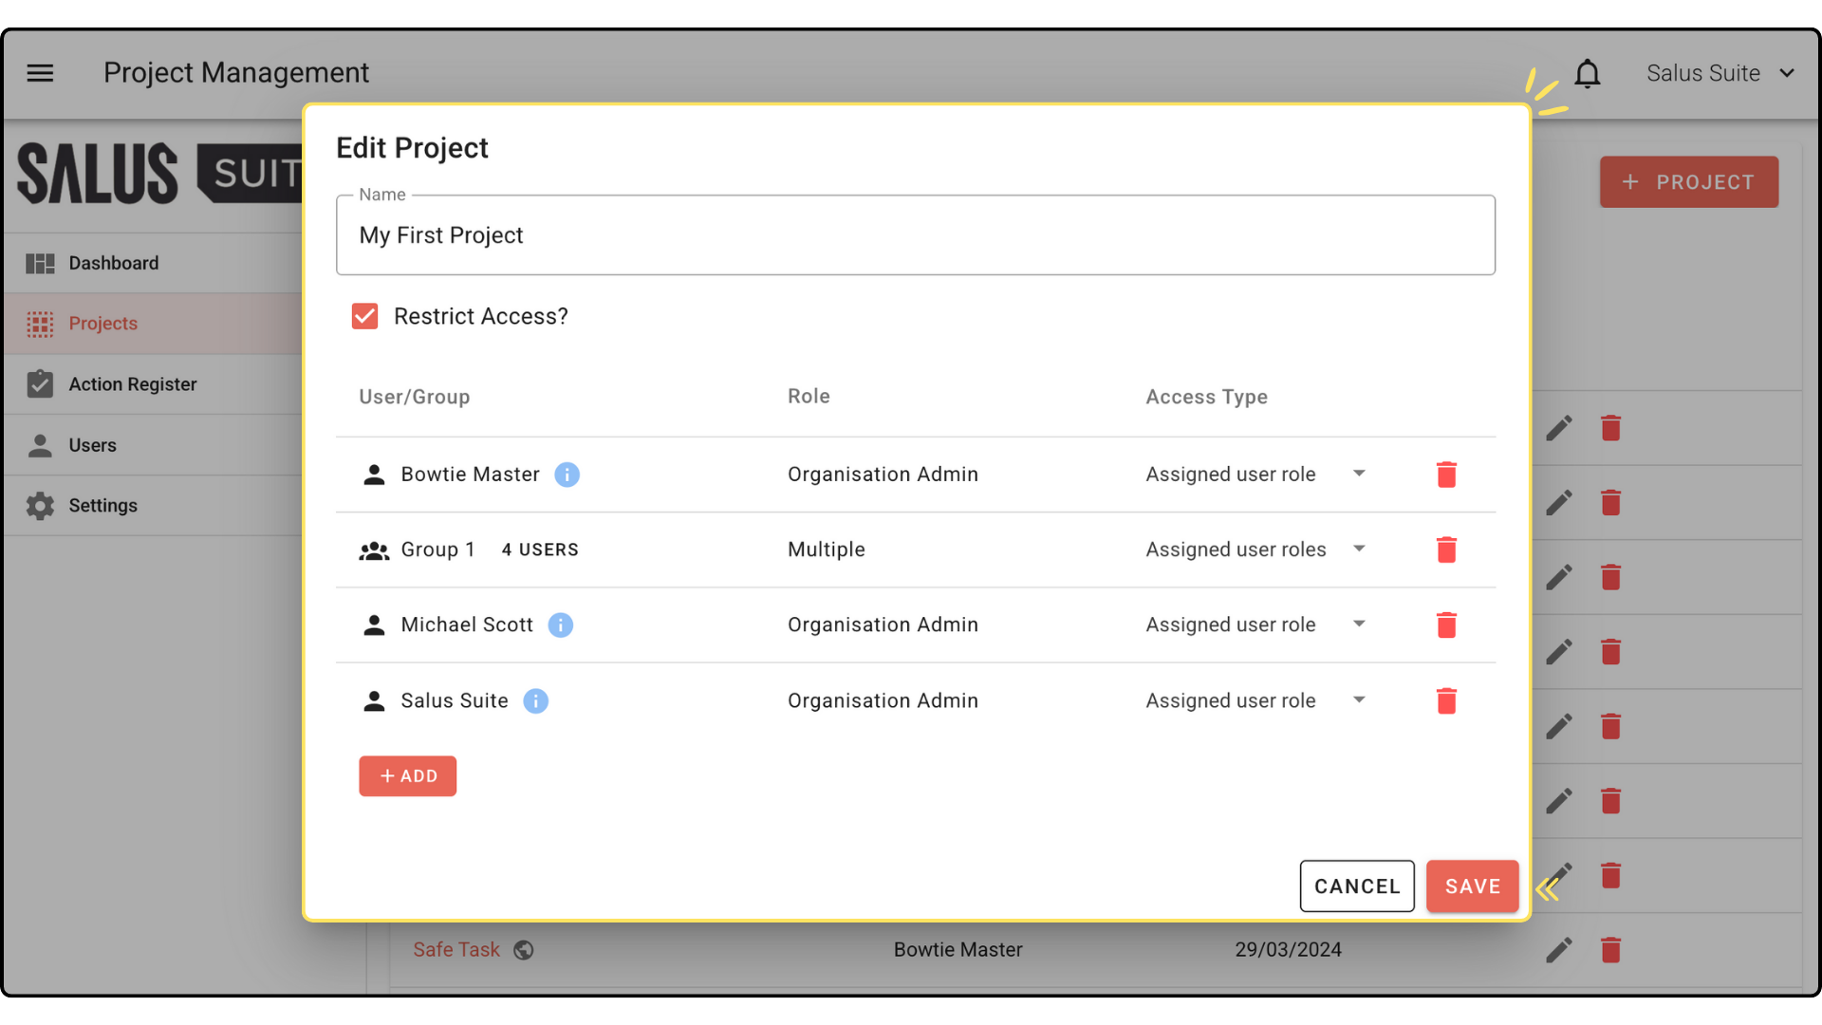The image size is (1822, 1025).
Task: Open Action Register sidebar item
Action: pyautogui.click(x=132, y=384)
